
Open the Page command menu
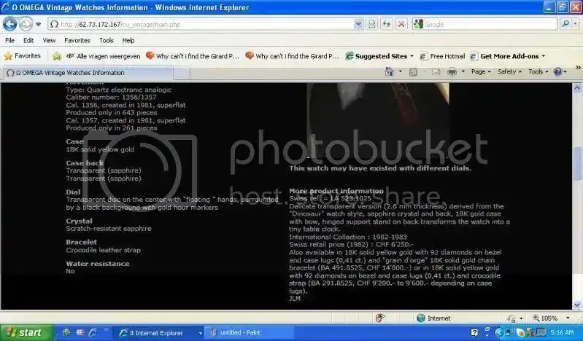coord(481,71)
